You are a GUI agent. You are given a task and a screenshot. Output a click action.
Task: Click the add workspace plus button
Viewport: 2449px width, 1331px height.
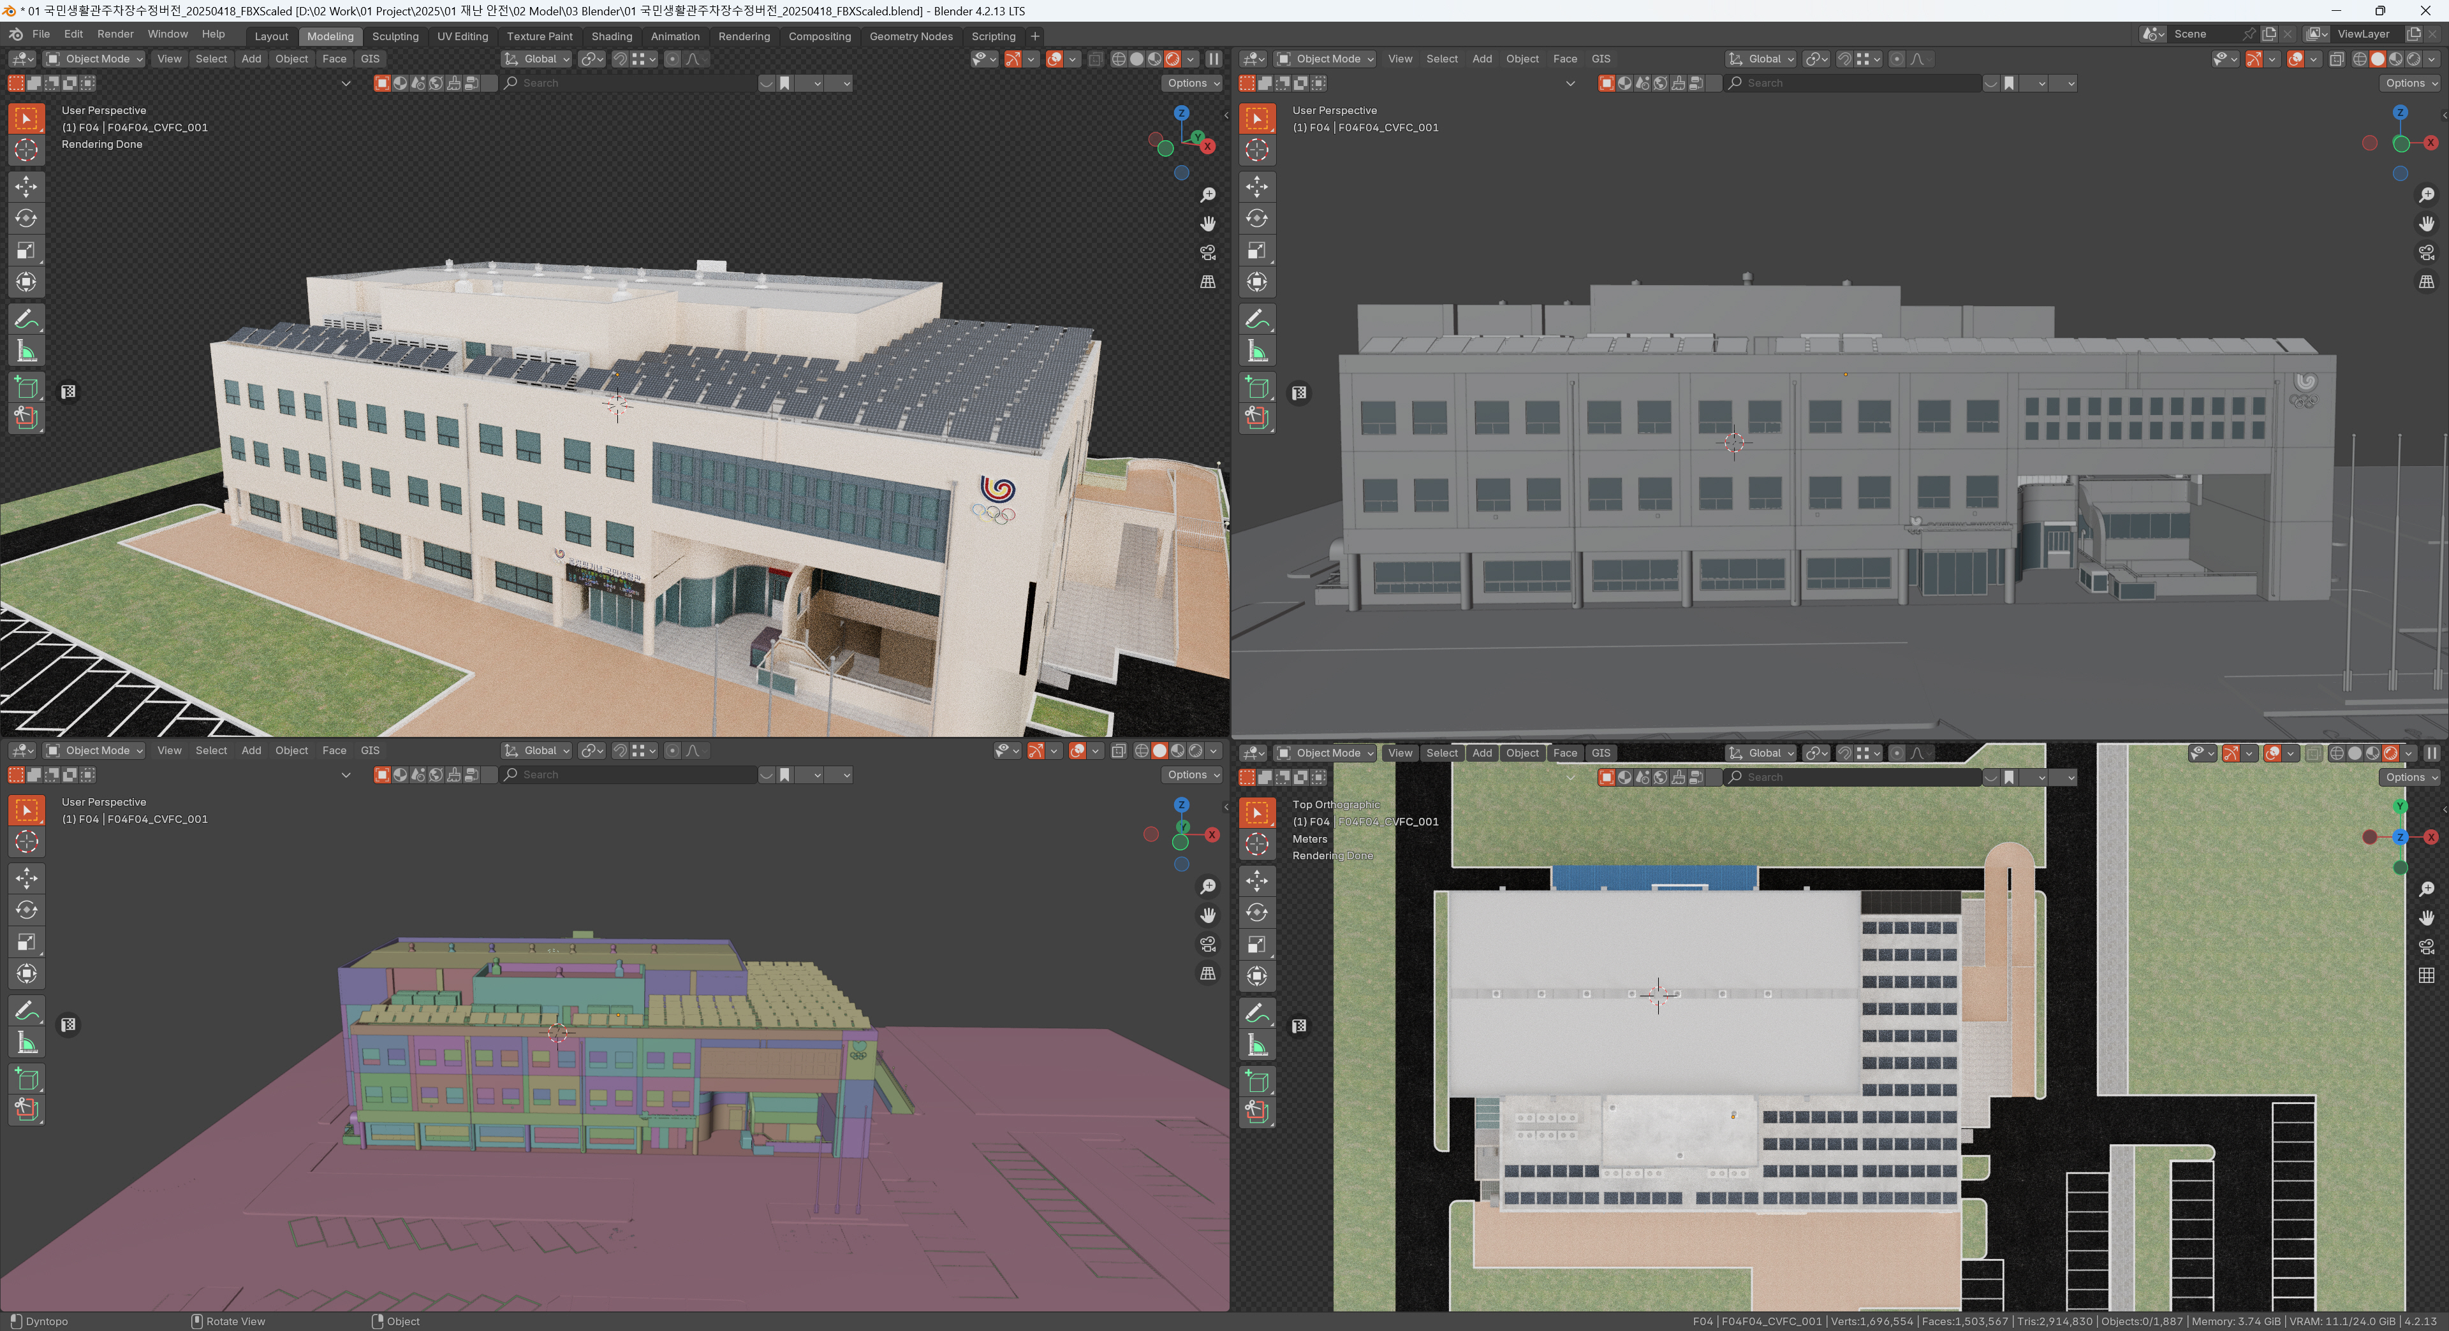point(1034,36)
